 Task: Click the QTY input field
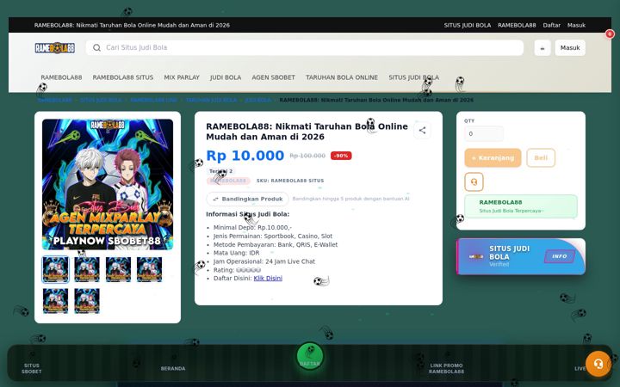point(484,134)
